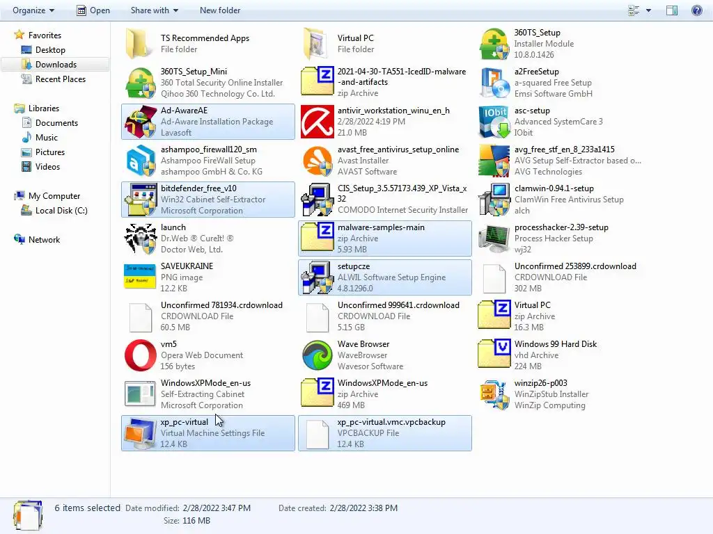Screen dimensions: 713x534
Task: Select winzip26-p003 installer icon
Action: tap(494, 394)
